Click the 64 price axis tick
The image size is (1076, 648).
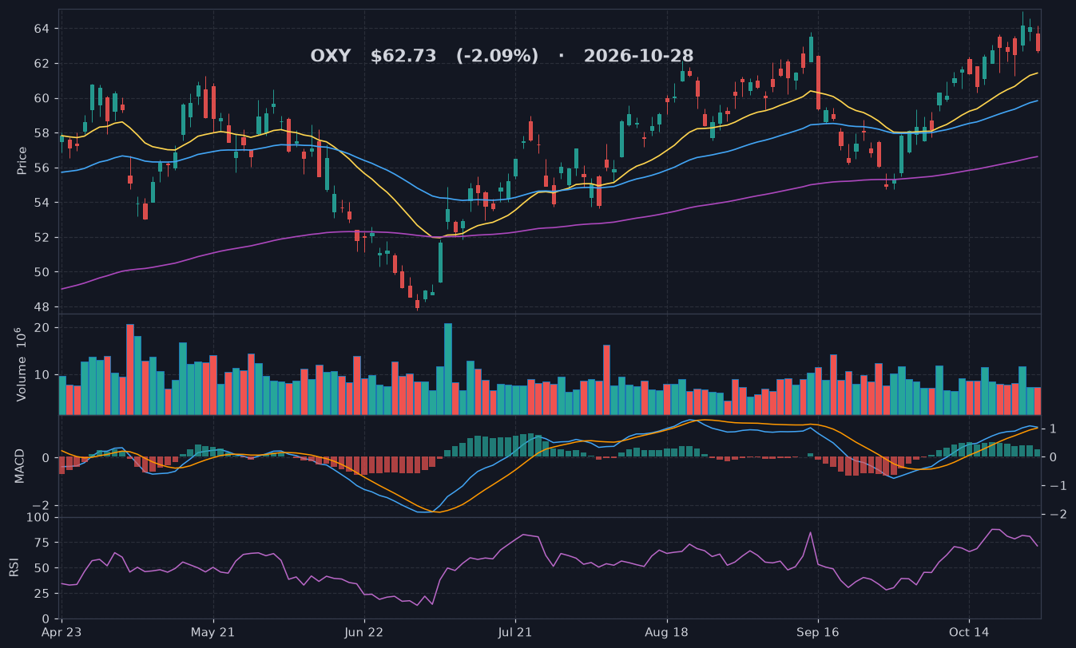pyautogui.click(x=42, y=29)
